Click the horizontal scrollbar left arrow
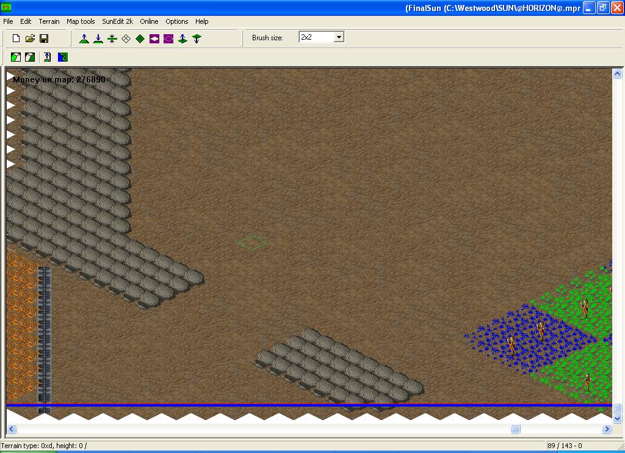The height and width of the screenshot is (453, 625). (12, 429)
